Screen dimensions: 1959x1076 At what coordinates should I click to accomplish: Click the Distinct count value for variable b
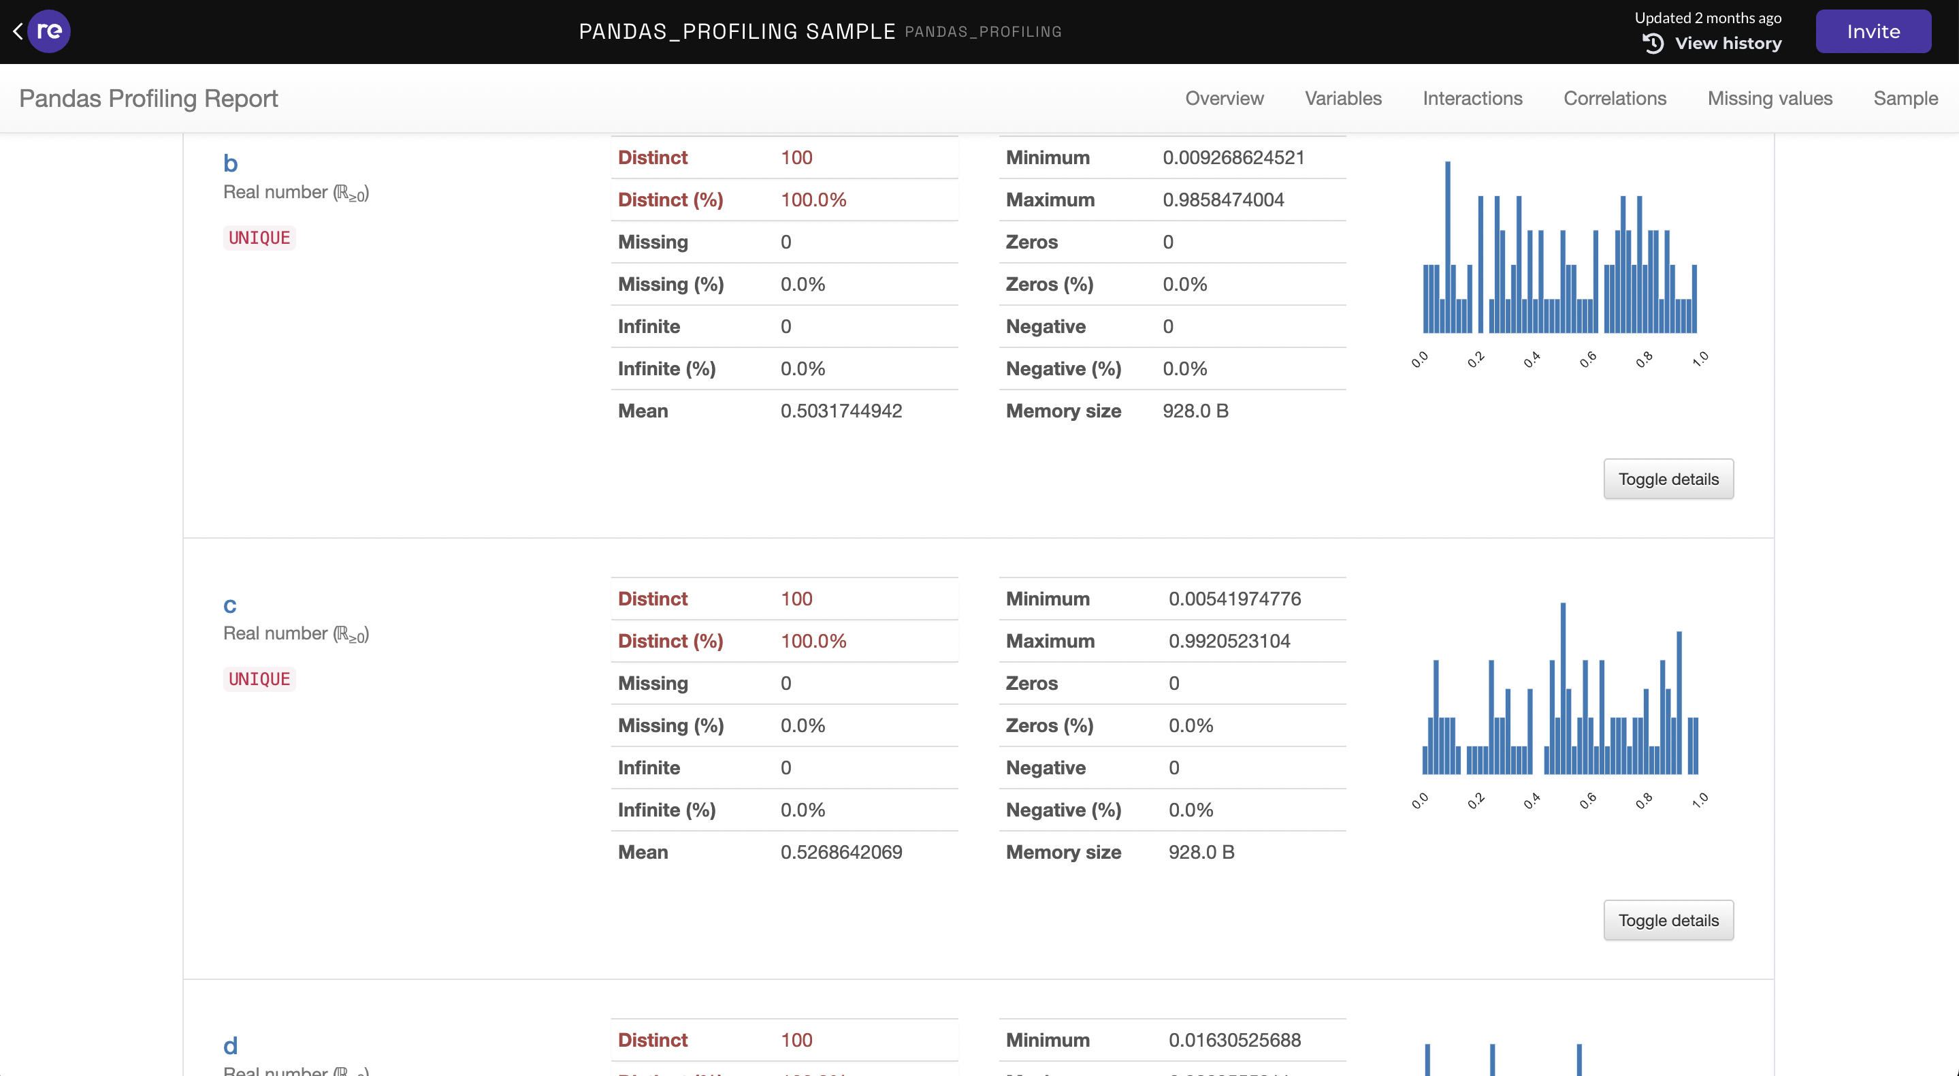tap(796, 157)
